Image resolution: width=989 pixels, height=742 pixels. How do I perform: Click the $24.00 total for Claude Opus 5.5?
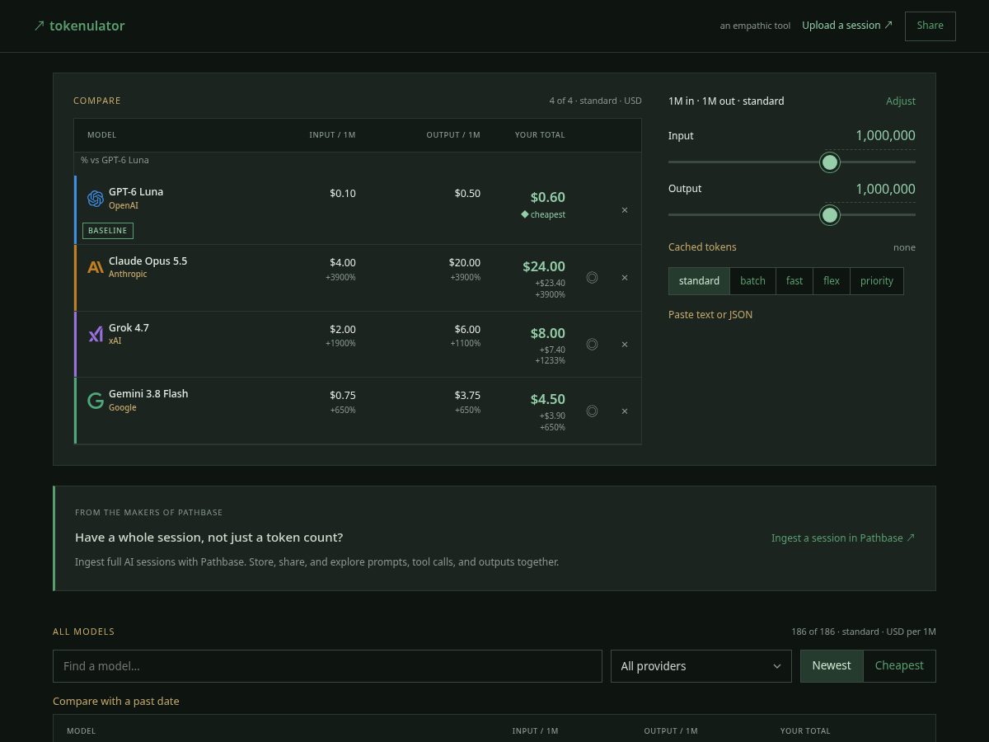544,267
